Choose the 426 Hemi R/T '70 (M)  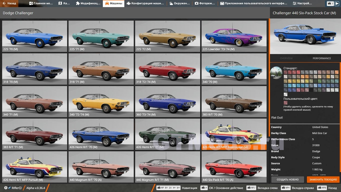pyautogui.click(x=101, y=134)
